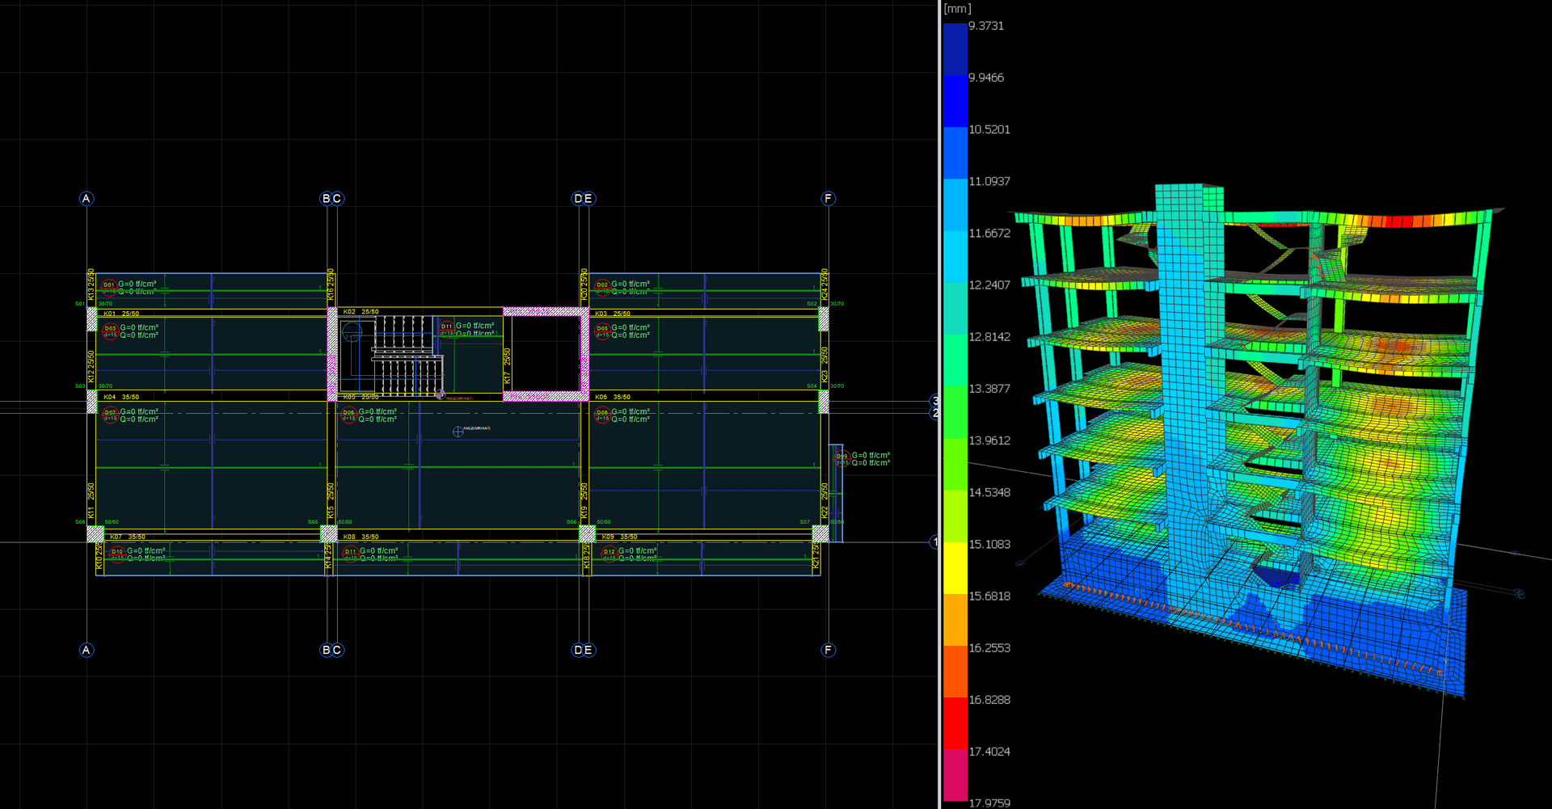
Task: Click beam label K04 35/50
Action: click(x=121, y=397)
